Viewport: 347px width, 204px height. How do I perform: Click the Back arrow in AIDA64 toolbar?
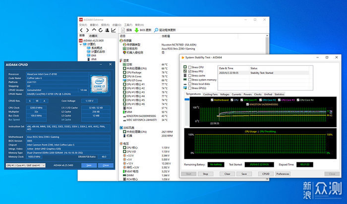(81, 30)
